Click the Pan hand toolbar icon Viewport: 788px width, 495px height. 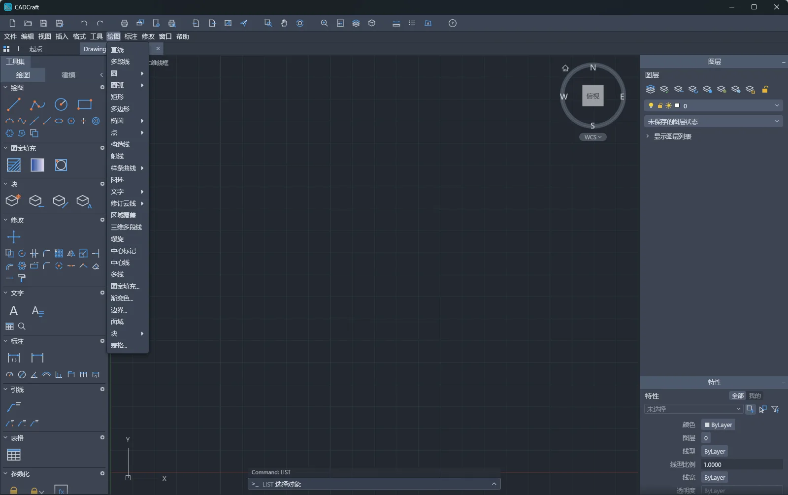284,23
